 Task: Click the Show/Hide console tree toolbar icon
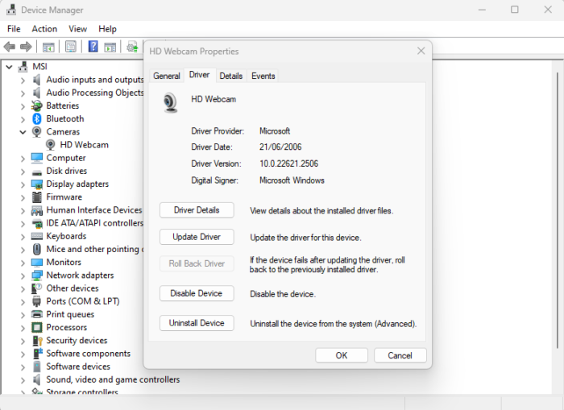48,47
